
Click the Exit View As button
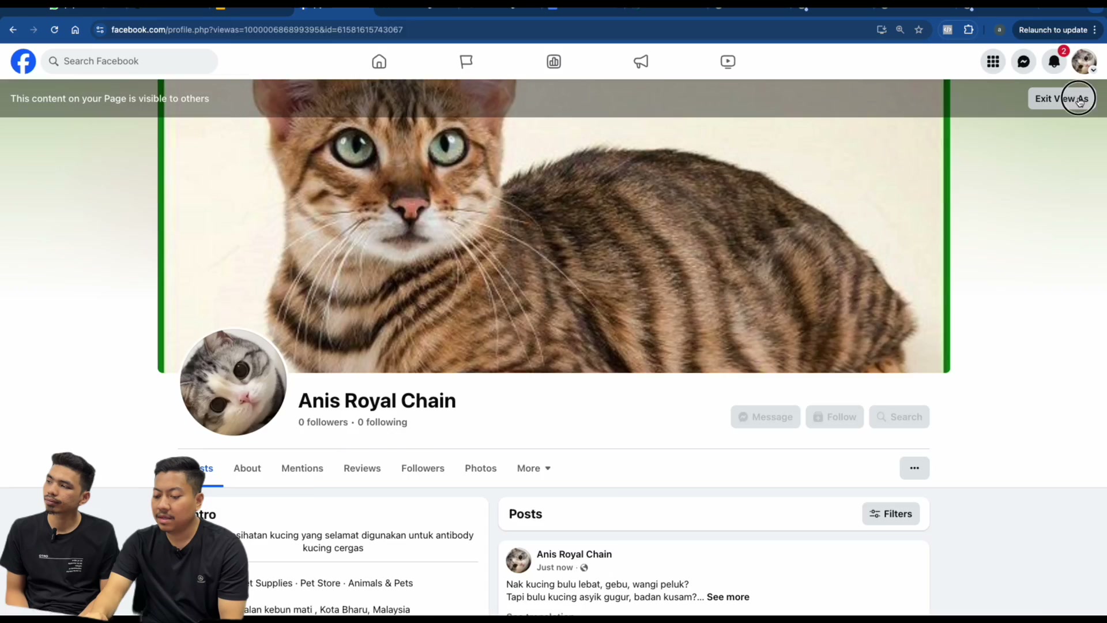click(x=1061, y=99)
